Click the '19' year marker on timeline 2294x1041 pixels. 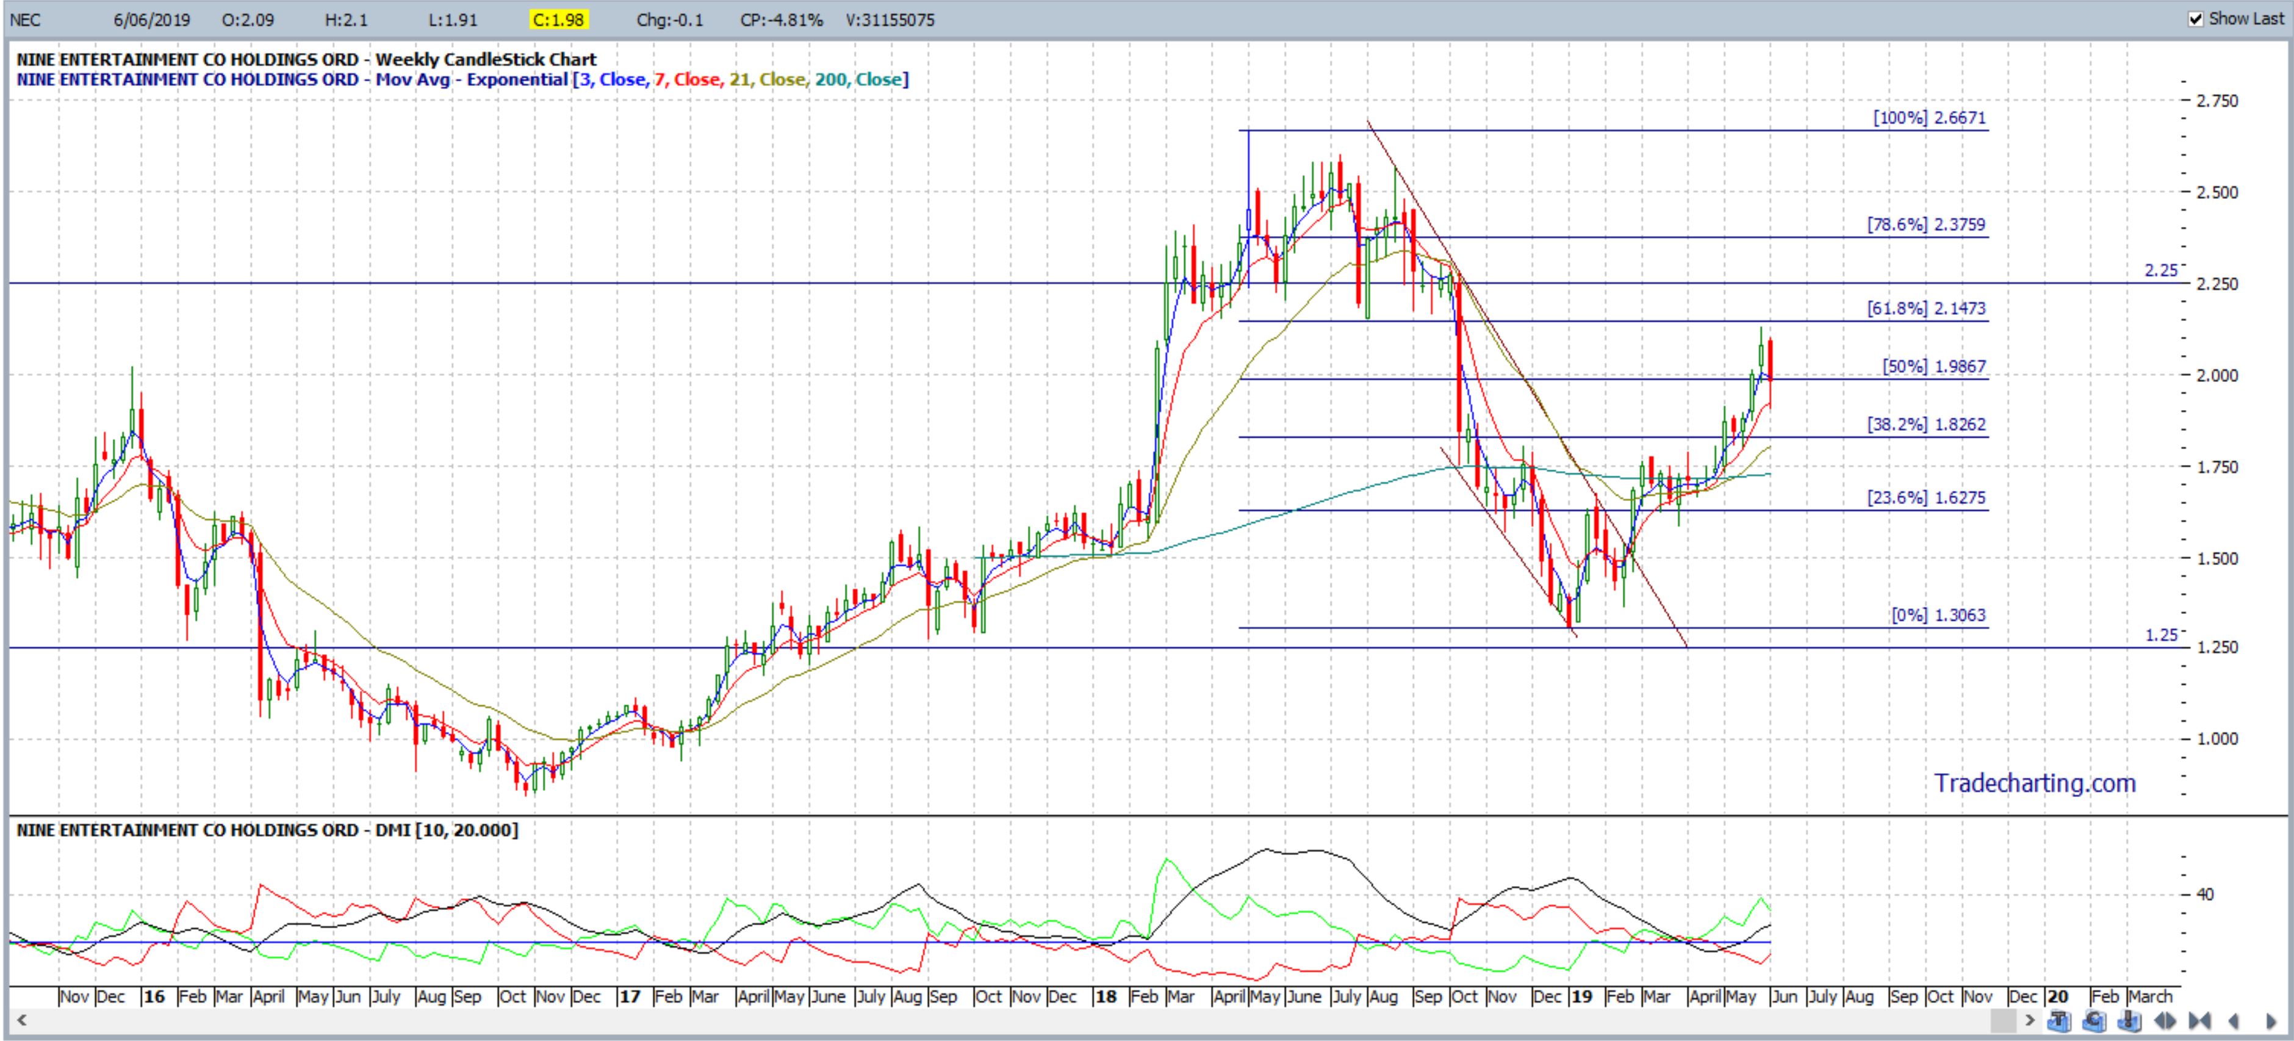click(1581, 996)
